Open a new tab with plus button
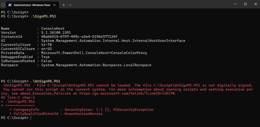The image size is (260, 127). [64, 5]
